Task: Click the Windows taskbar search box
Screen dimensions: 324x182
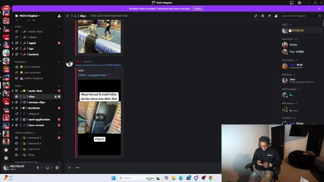Action: pos(136,178)
